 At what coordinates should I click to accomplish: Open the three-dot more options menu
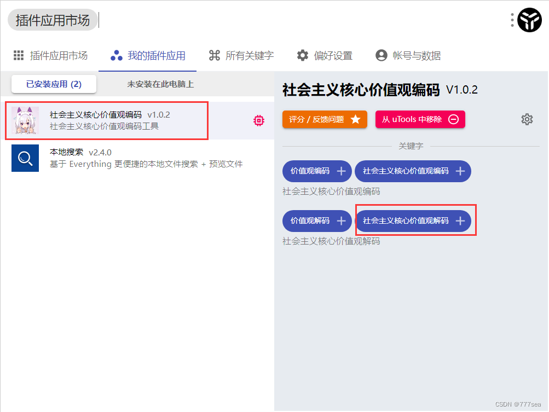pyautogui.click(x=512, y=20)
